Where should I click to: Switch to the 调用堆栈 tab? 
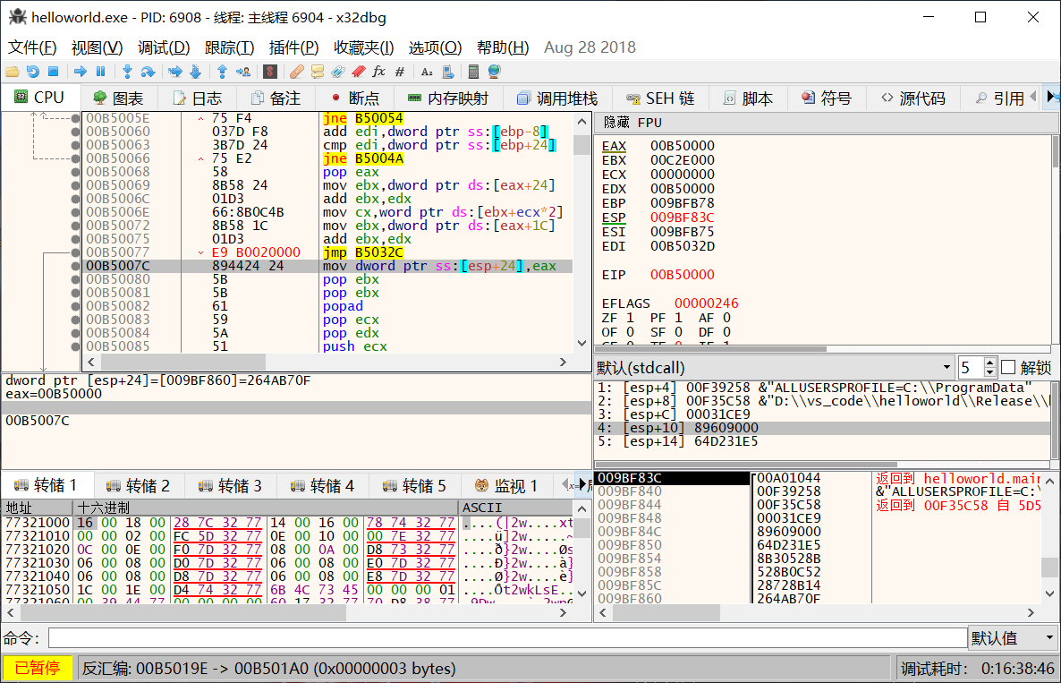click(x=556, y=98)
